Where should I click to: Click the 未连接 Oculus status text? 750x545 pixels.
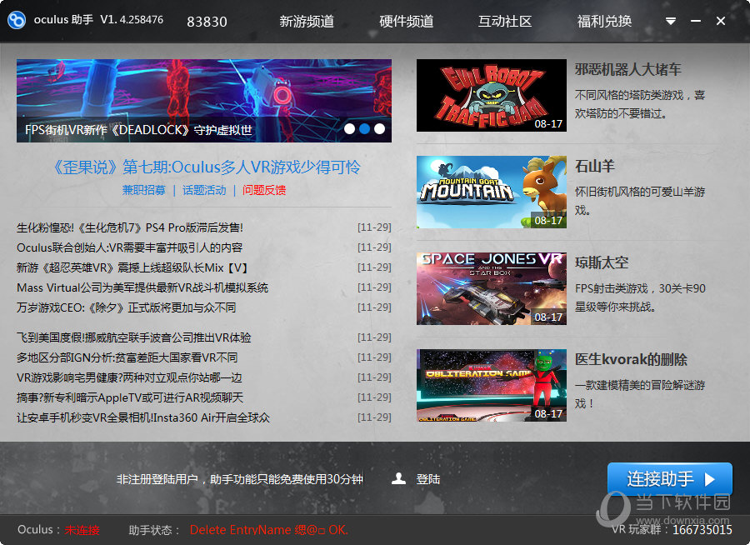pos(82,530)
